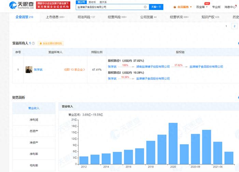Viewport: 239px width, 172px height.
Task: Open the 湖南盐津铺子控股有限公司 link
Action: point(153,67)
